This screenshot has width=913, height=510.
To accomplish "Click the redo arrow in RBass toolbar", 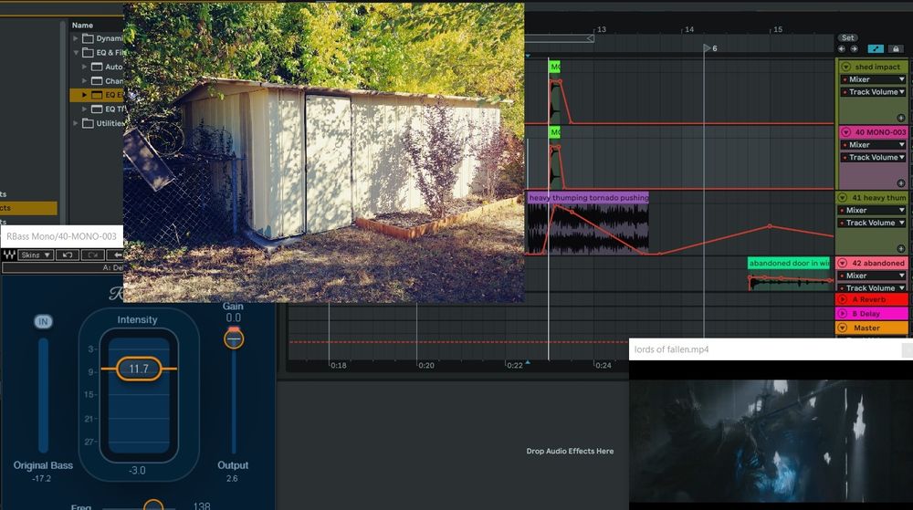I will coord(92,255).
